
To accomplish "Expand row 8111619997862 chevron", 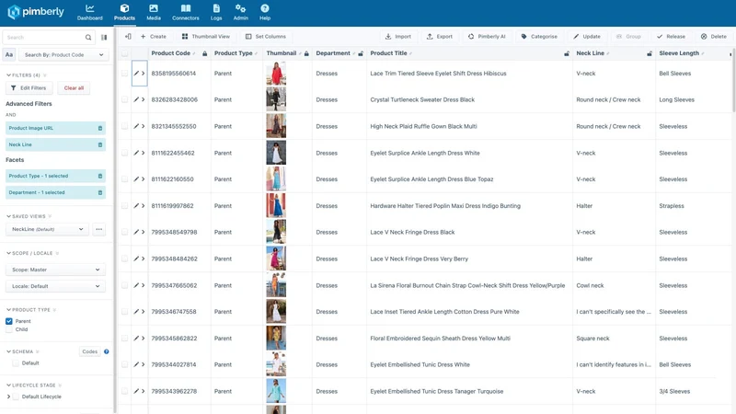I will click(144, 205).
